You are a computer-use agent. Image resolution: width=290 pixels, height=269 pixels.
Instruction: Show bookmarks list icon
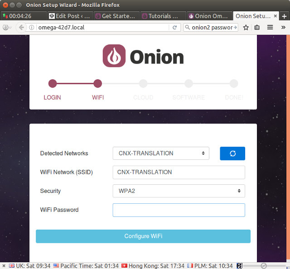257,27
